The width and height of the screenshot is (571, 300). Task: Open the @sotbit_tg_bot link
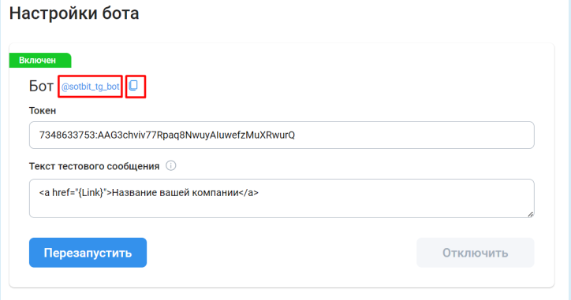90,87
